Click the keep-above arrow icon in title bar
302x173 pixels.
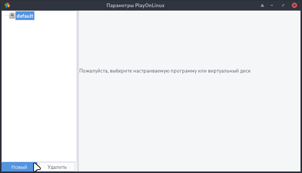[x=262, y=5]
